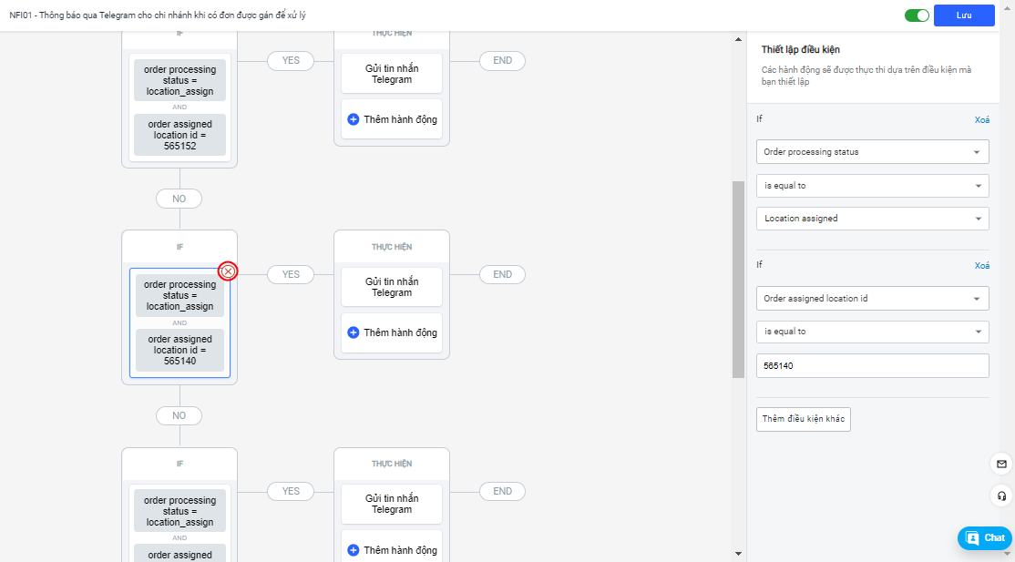Click the red remove-condition X icon

point(228,271)
